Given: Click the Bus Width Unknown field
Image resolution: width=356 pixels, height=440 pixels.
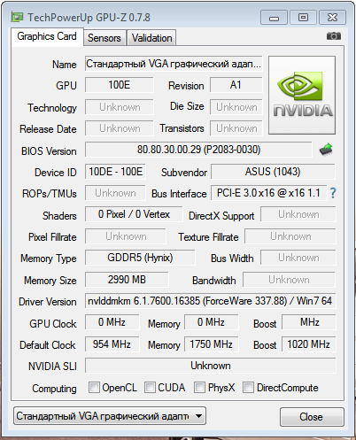Looking at the screenshot, I should tap(298, 258).
